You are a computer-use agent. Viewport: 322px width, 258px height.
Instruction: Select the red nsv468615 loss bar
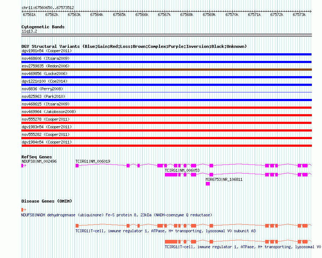pos(166,108)
